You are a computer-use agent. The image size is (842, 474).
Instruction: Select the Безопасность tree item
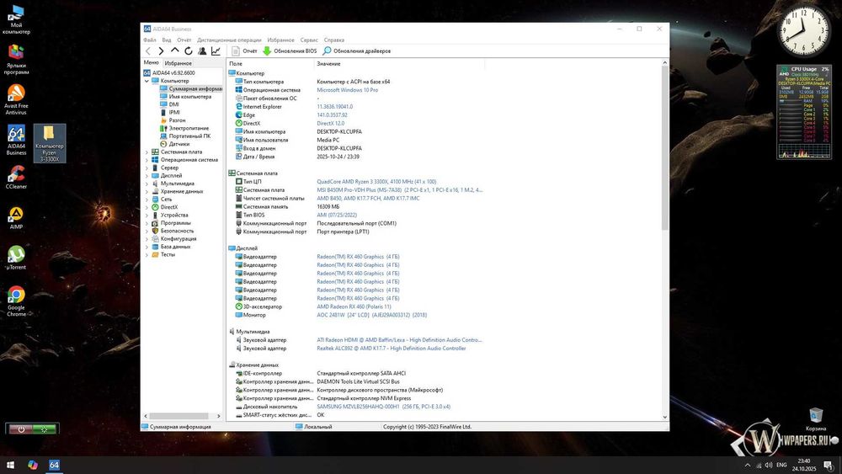[x=173, y=231]
